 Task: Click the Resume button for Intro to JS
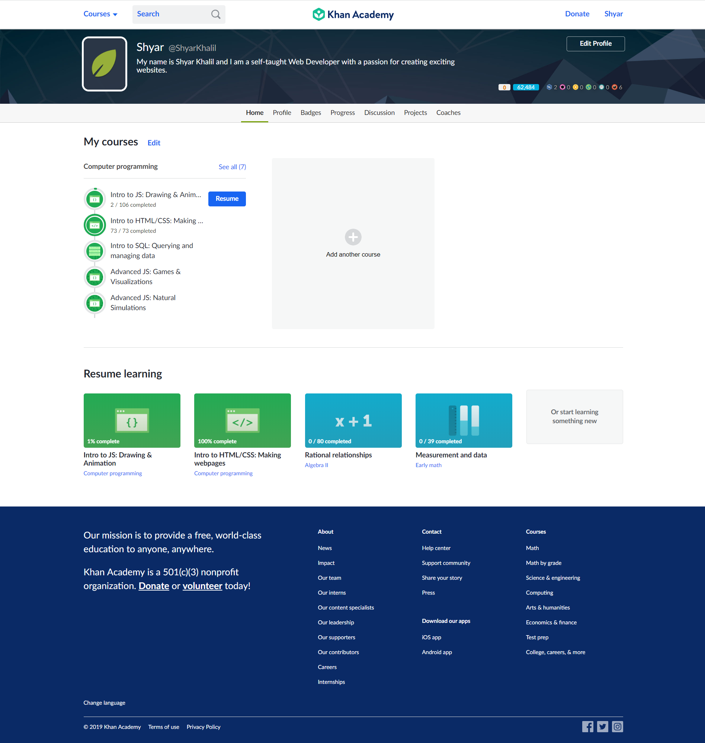(x=227, y=199)
